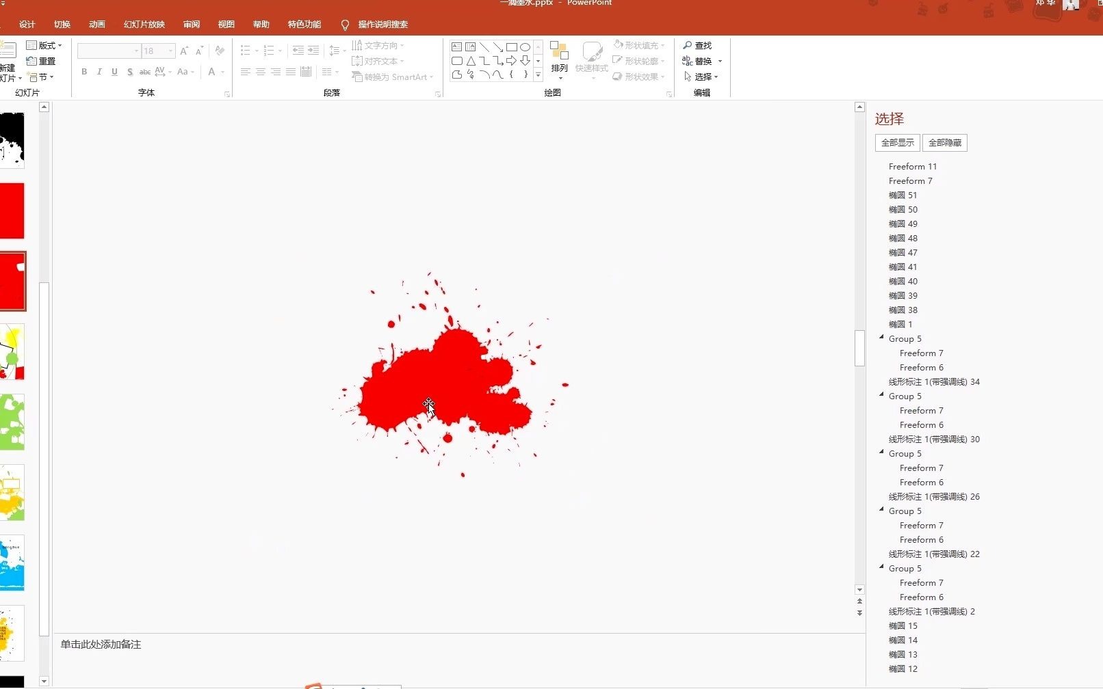Open the 幻灯片放映 slide show tab
The height and width of the screenshot is (689, 1103).
point(144,24)
